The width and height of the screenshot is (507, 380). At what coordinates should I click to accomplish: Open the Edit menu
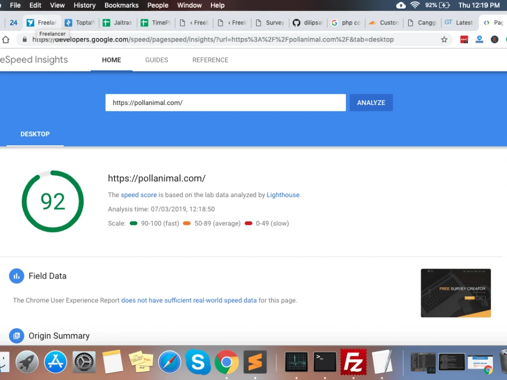(x=35, y=5)
